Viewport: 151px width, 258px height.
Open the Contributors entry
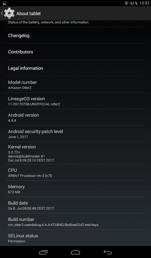[x=75, y=52]
